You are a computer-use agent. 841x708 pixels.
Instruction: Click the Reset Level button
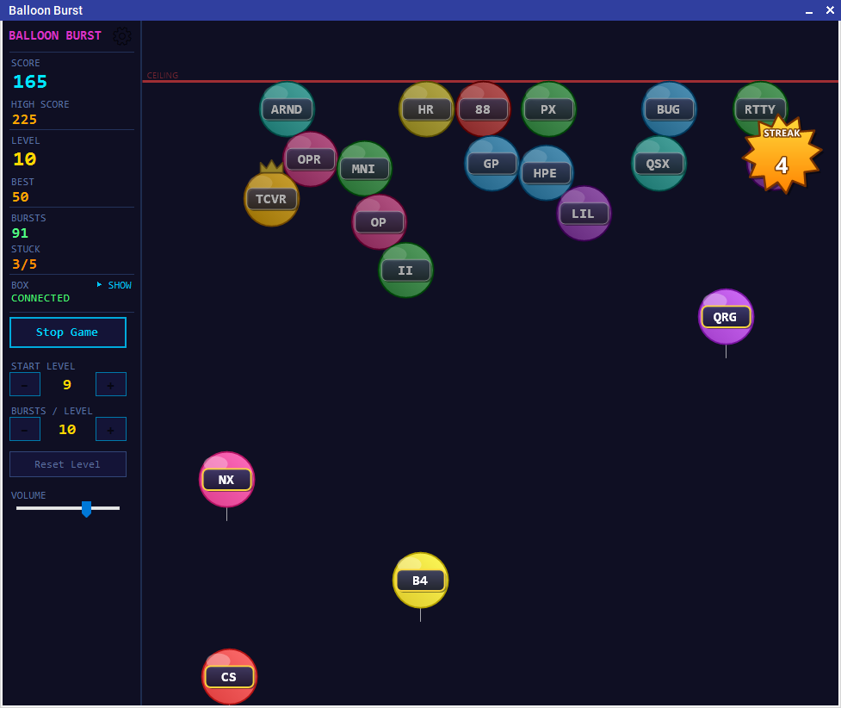[x=68, y=464]
